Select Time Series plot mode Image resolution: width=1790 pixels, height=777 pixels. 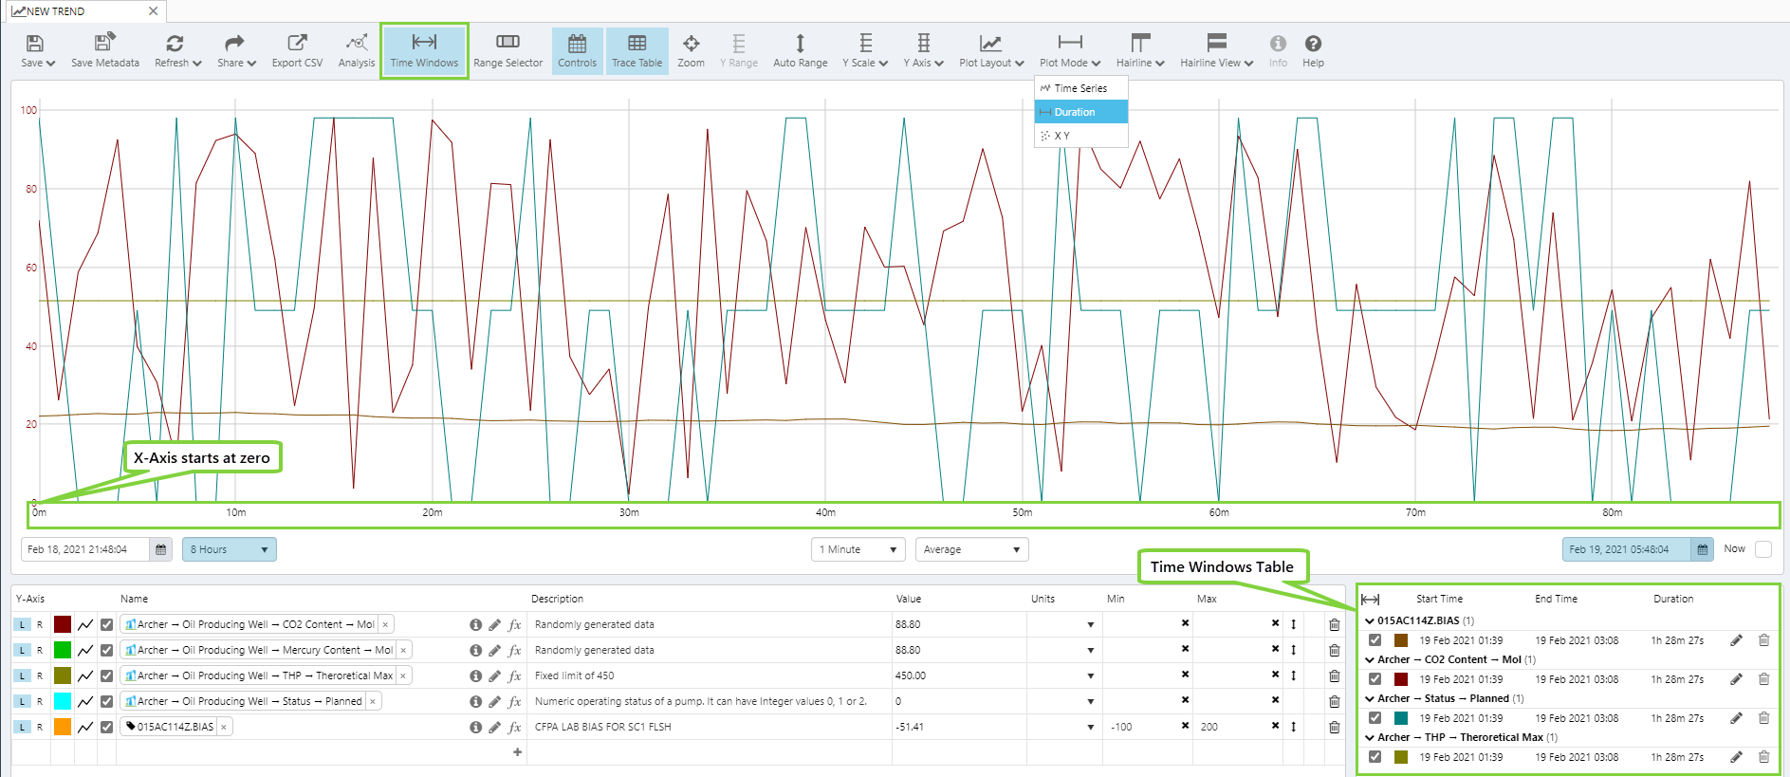point(1080,88)
